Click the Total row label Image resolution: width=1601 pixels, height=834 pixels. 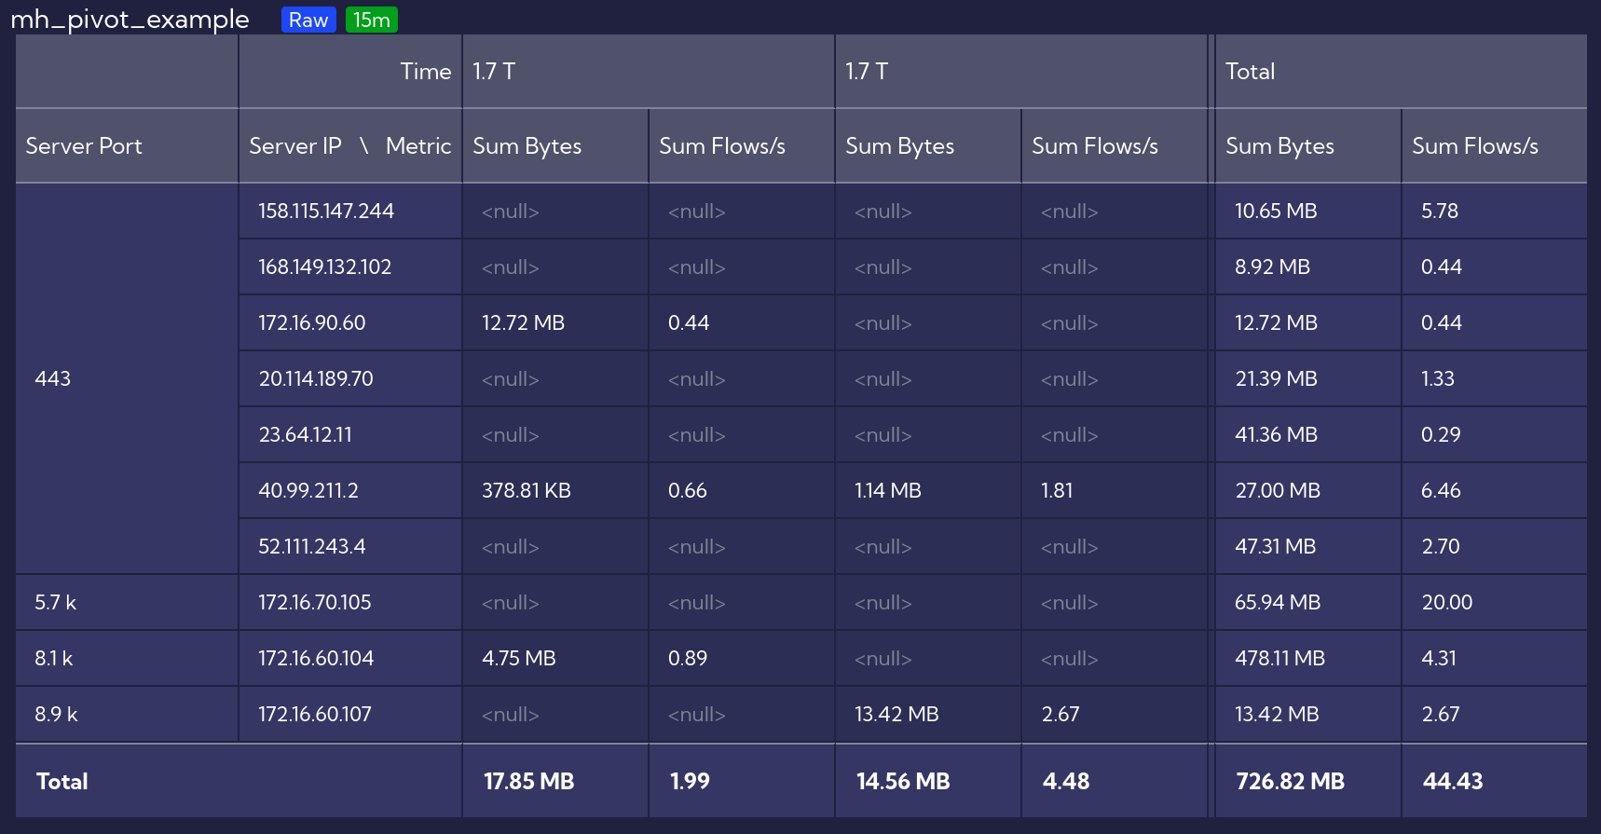[x=62, y=782]
